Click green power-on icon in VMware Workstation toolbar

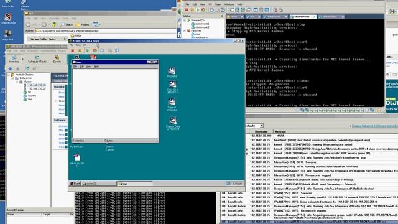198,10
